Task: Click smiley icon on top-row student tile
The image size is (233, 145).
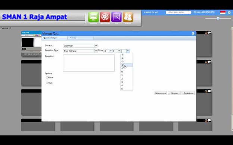Action: 206,33
